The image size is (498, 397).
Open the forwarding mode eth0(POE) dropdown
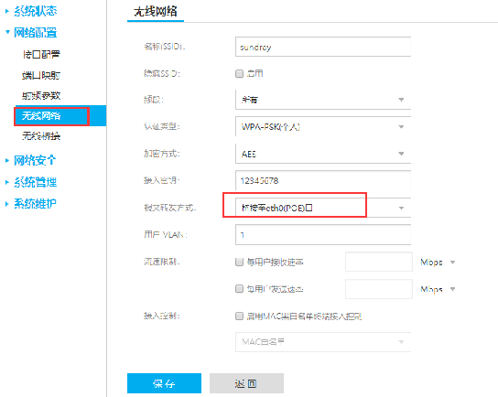[323, 208]
